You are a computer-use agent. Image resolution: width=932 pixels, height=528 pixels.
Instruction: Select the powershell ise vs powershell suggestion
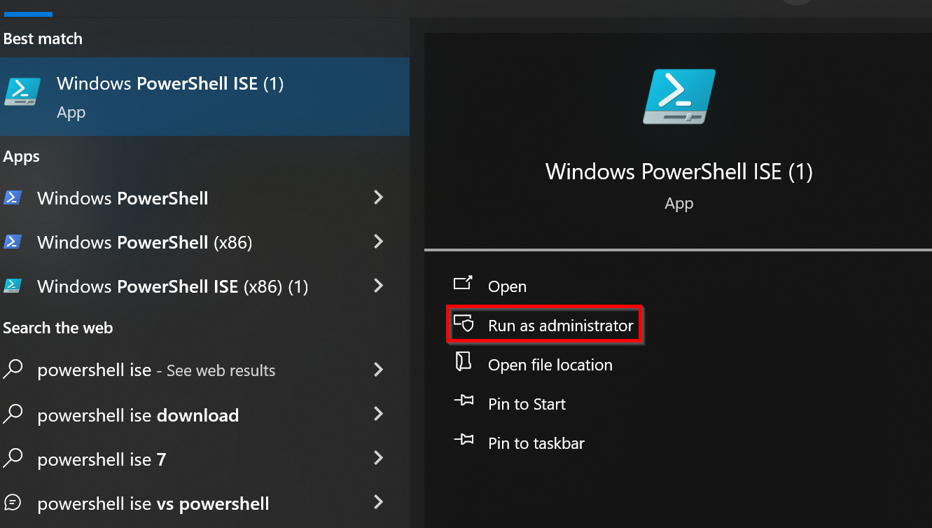(154, 503)
